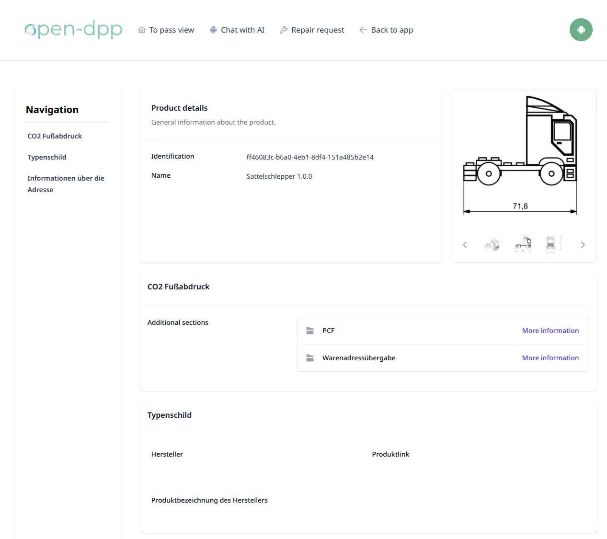Go to Typenschild in navigation sidebar
This screenshot has height=539, width=607.
[47, 157]
